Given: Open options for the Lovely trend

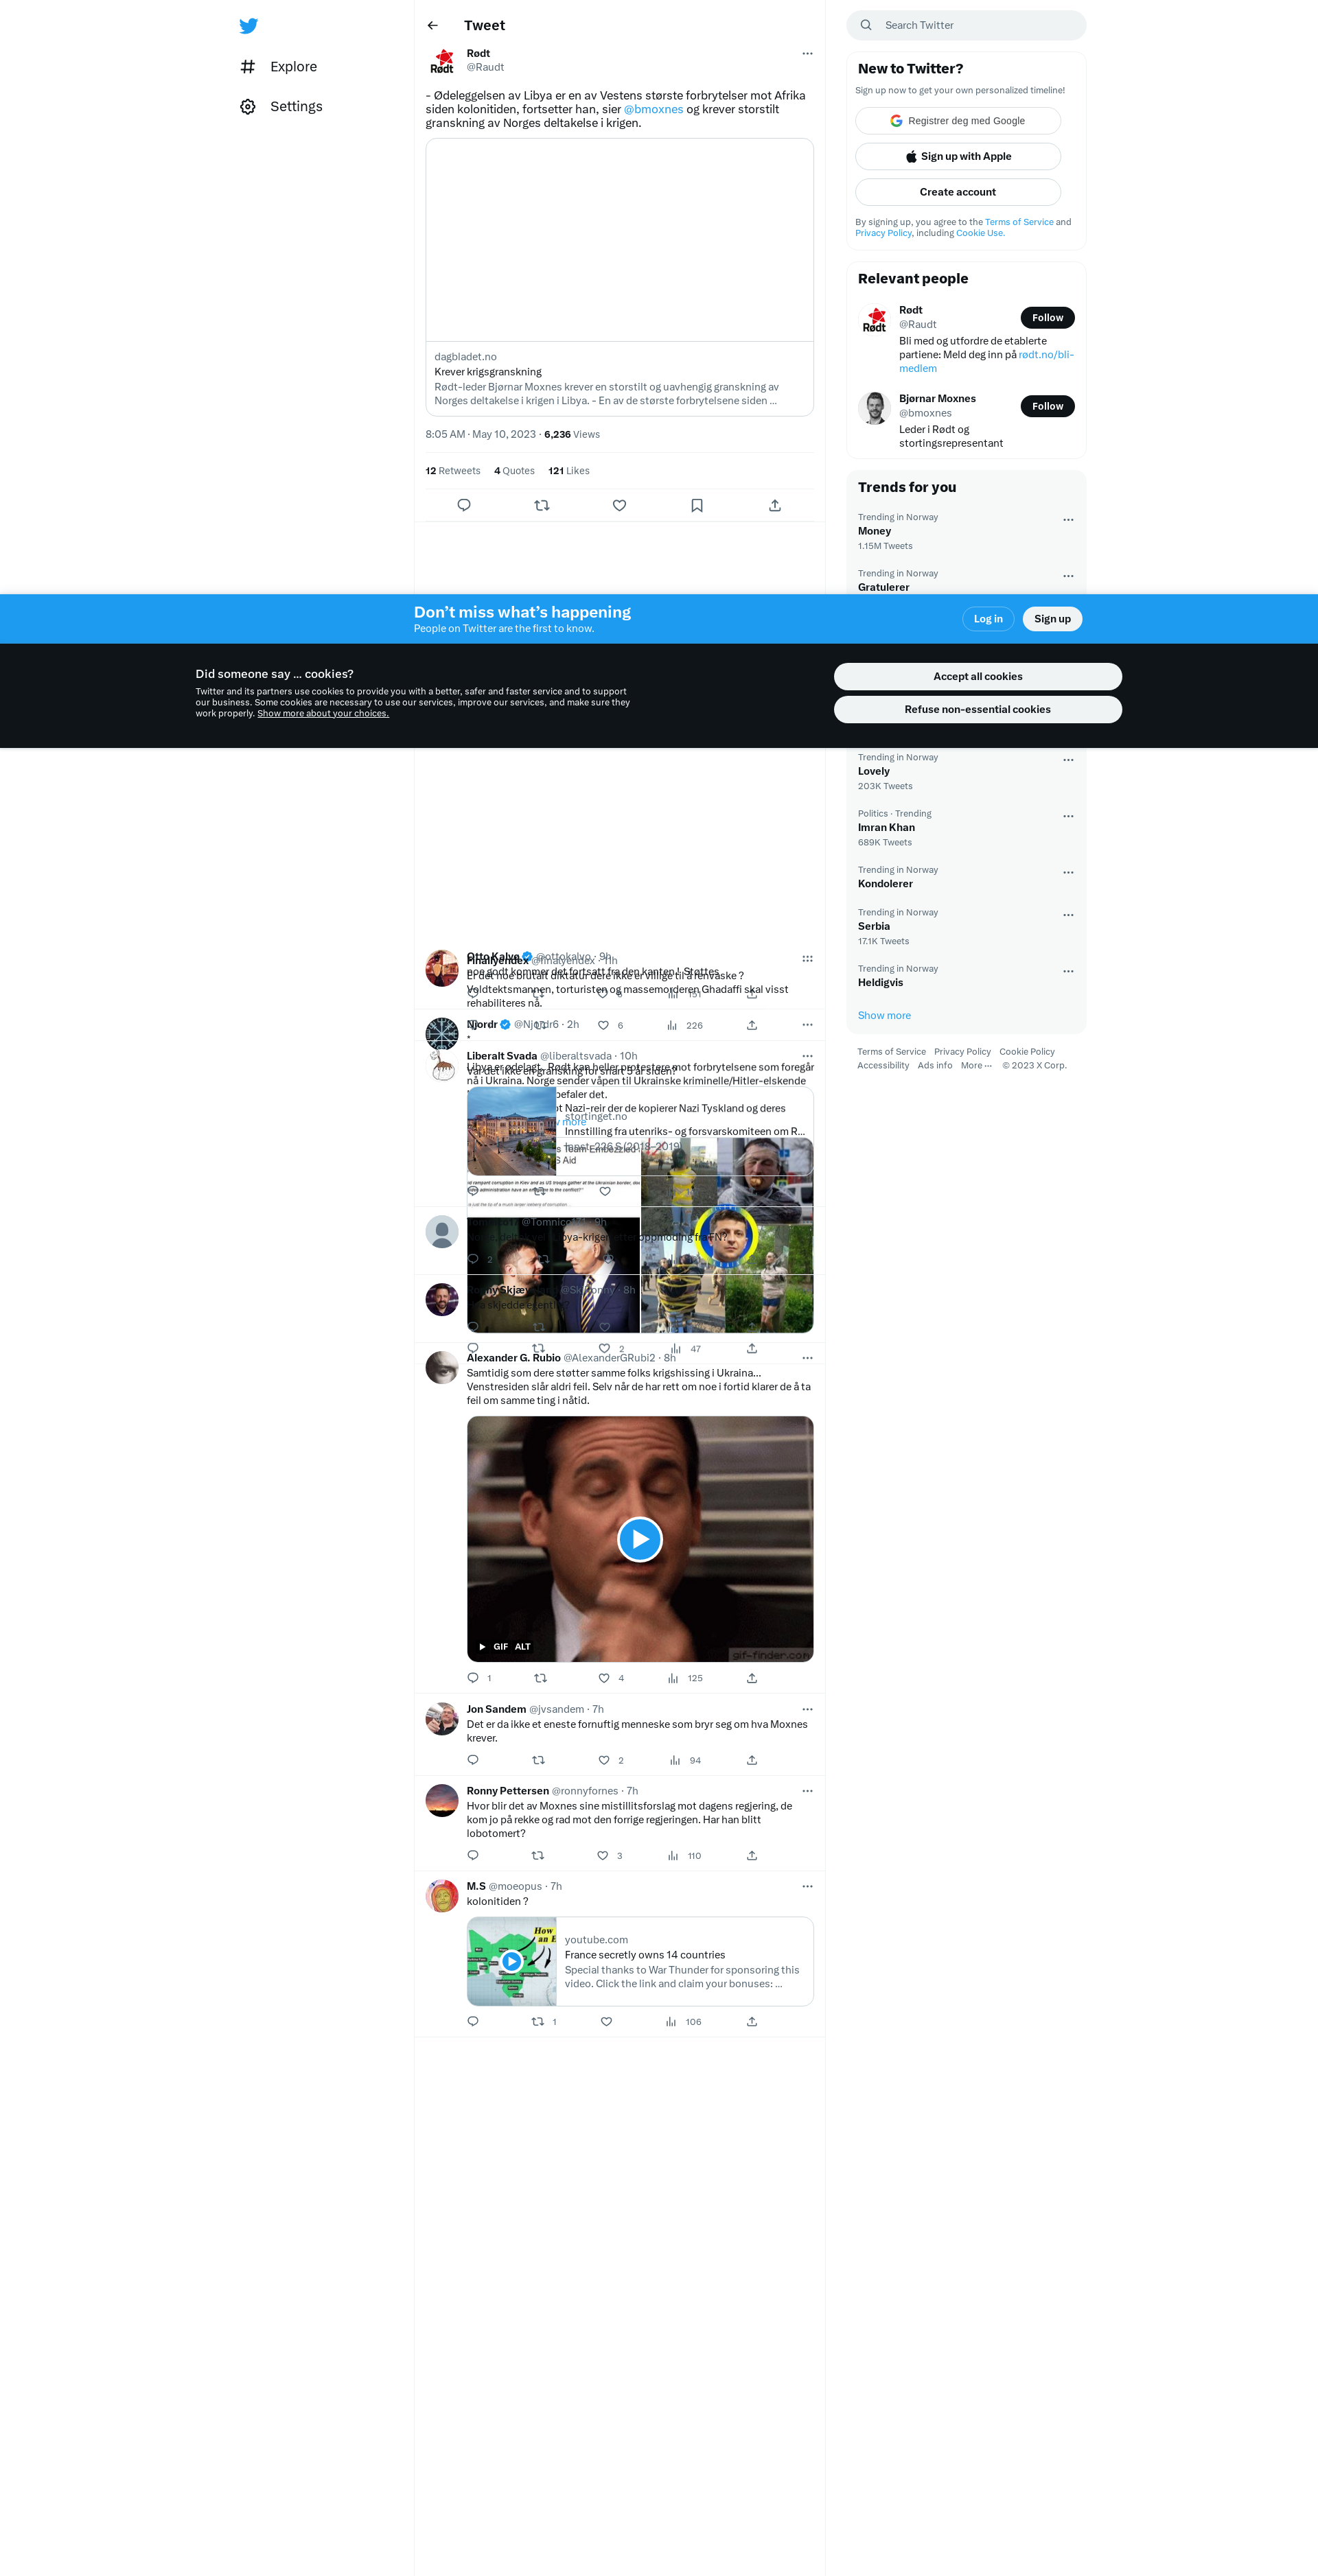Looking at the screenshot, I should (1068, 760).
